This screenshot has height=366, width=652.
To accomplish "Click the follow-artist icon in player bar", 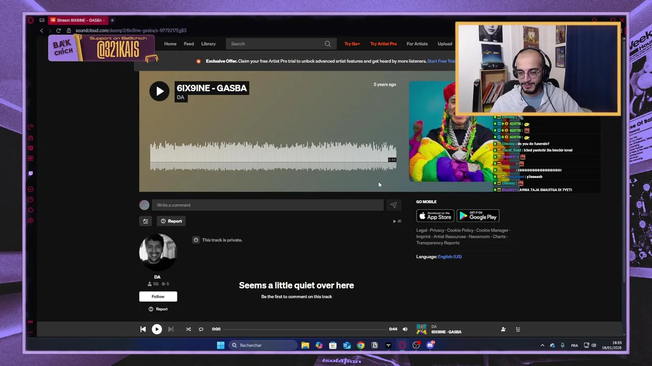I will point(503,329).
